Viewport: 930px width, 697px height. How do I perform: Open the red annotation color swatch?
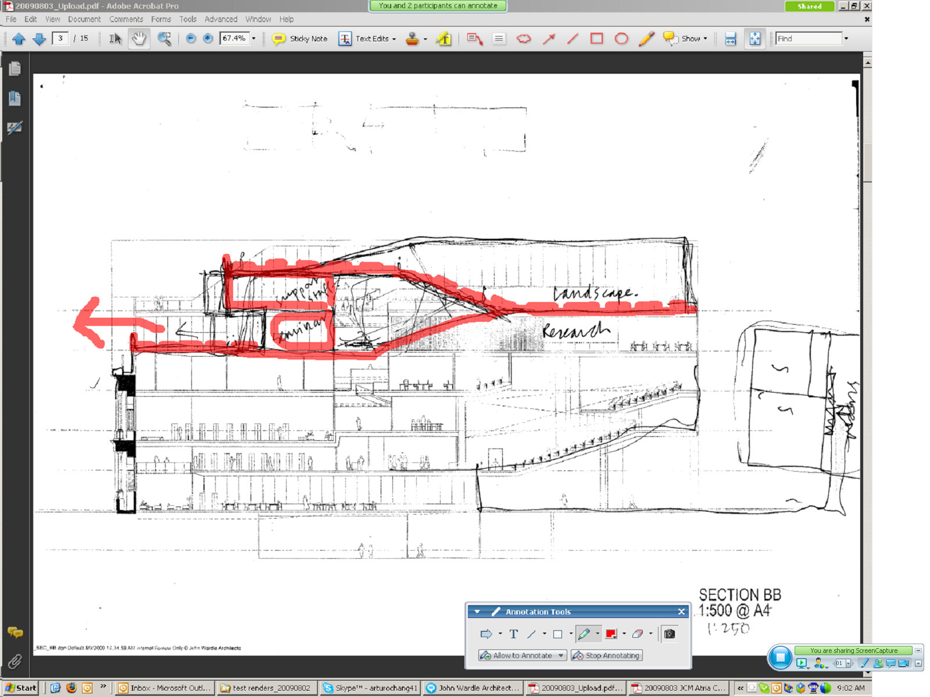(611, 634)
